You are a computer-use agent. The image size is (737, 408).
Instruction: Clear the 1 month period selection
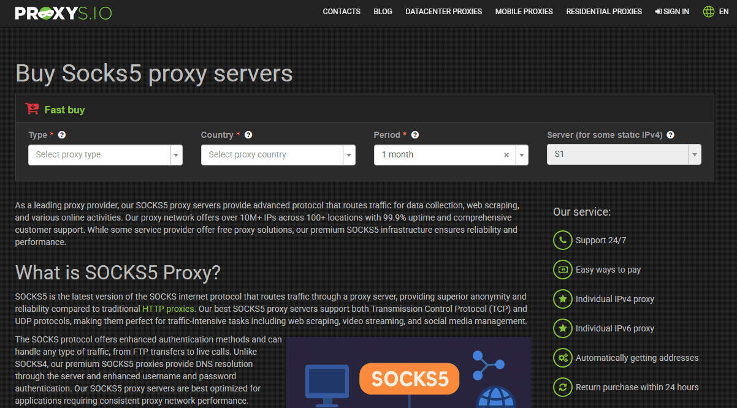(x=506, y=155)
